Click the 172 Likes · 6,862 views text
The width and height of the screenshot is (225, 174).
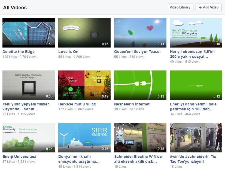click(x=76, y=109)
